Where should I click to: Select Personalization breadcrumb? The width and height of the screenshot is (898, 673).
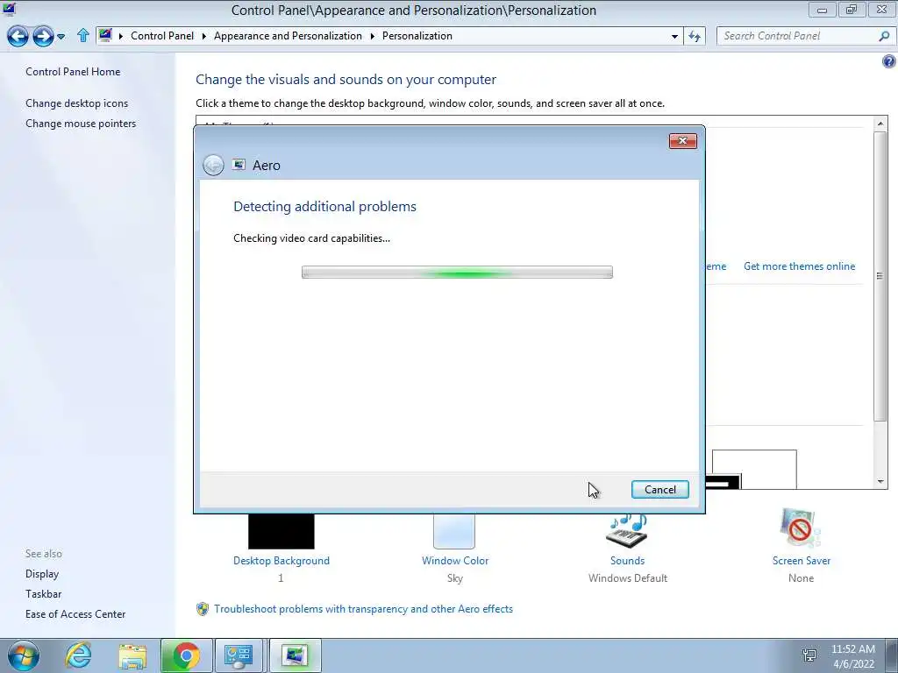click(x=417, y=35)
